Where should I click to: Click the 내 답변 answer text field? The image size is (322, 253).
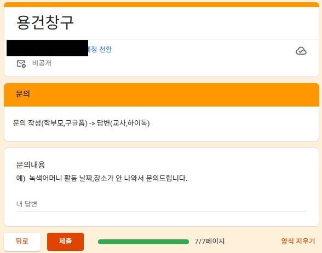[162, 204]
